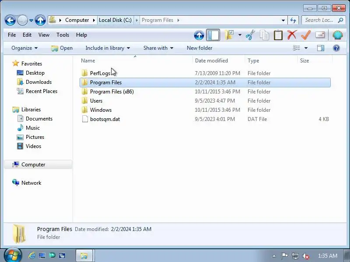The width and height of the screenshot is (350, 262).
Task: Expand the folder options dropdown arrow
Action: click(240, 35)
